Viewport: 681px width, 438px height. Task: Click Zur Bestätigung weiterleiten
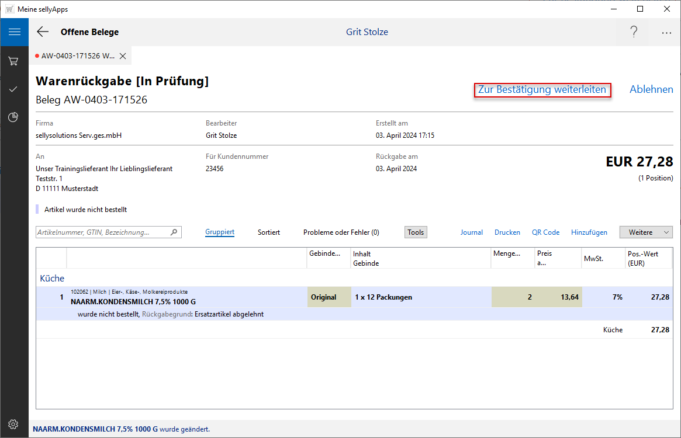[x=542, y=90]
